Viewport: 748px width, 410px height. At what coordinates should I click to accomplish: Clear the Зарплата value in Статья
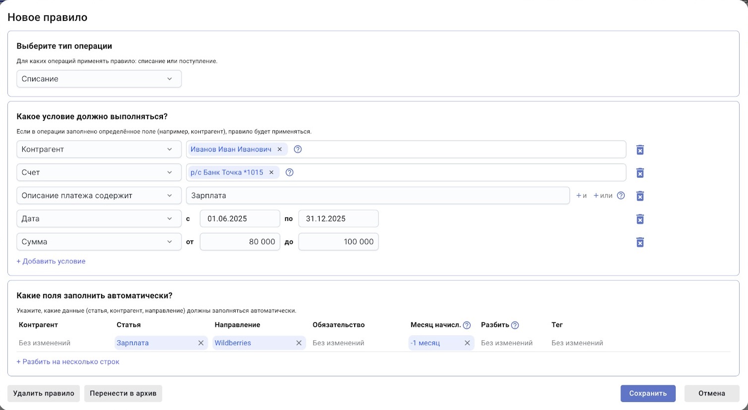201,343
